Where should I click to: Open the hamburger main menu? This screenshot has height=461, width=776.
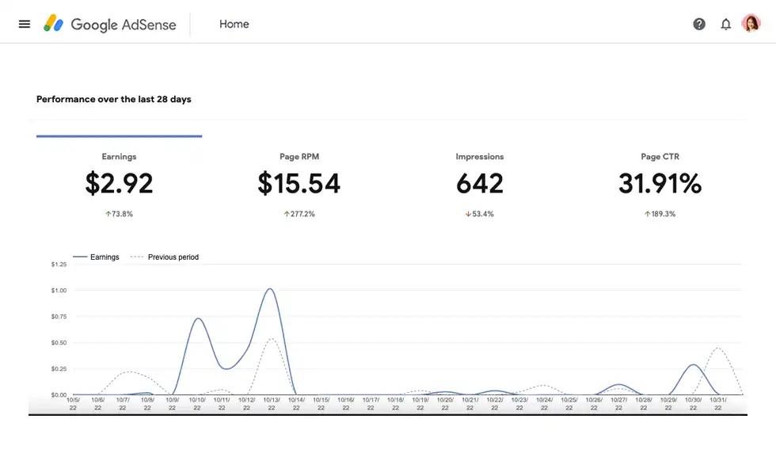click(x=25, y=24)
